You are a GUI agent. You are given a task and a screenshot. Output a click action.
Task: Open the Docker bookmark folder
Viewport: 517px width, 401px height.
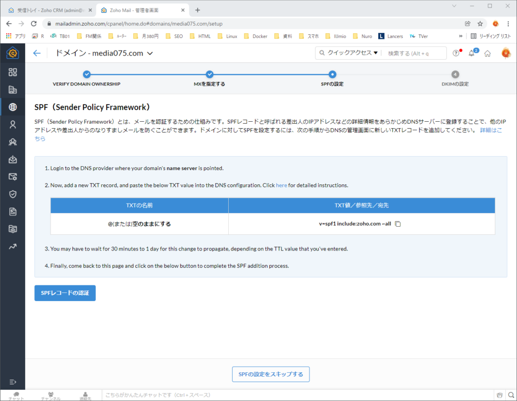click(256, 36)
